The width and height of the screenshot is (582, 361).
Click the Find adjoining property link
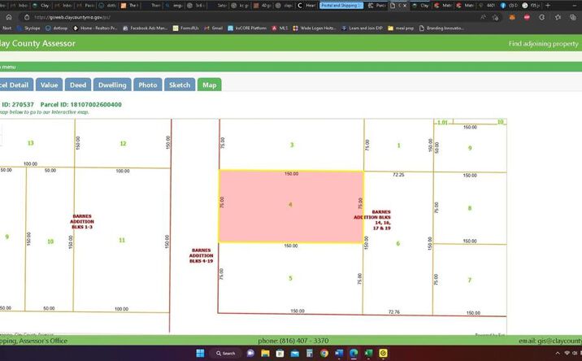click(x=545, y=43)
